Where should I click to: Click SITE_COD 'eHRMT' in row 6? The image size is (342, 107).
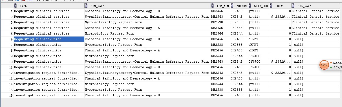click(253, 39)
